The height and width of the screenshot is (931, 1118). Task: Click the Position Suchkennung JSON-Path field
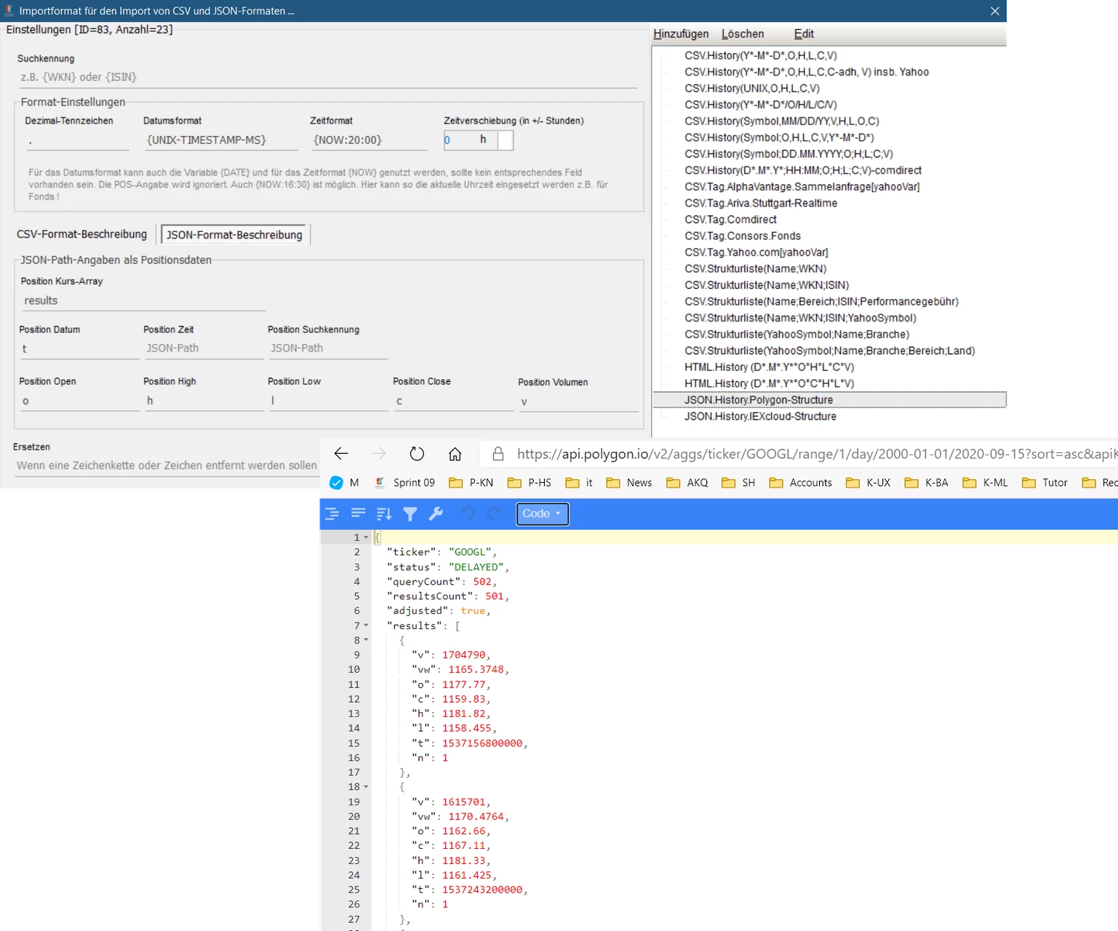(x=328, y=349)
